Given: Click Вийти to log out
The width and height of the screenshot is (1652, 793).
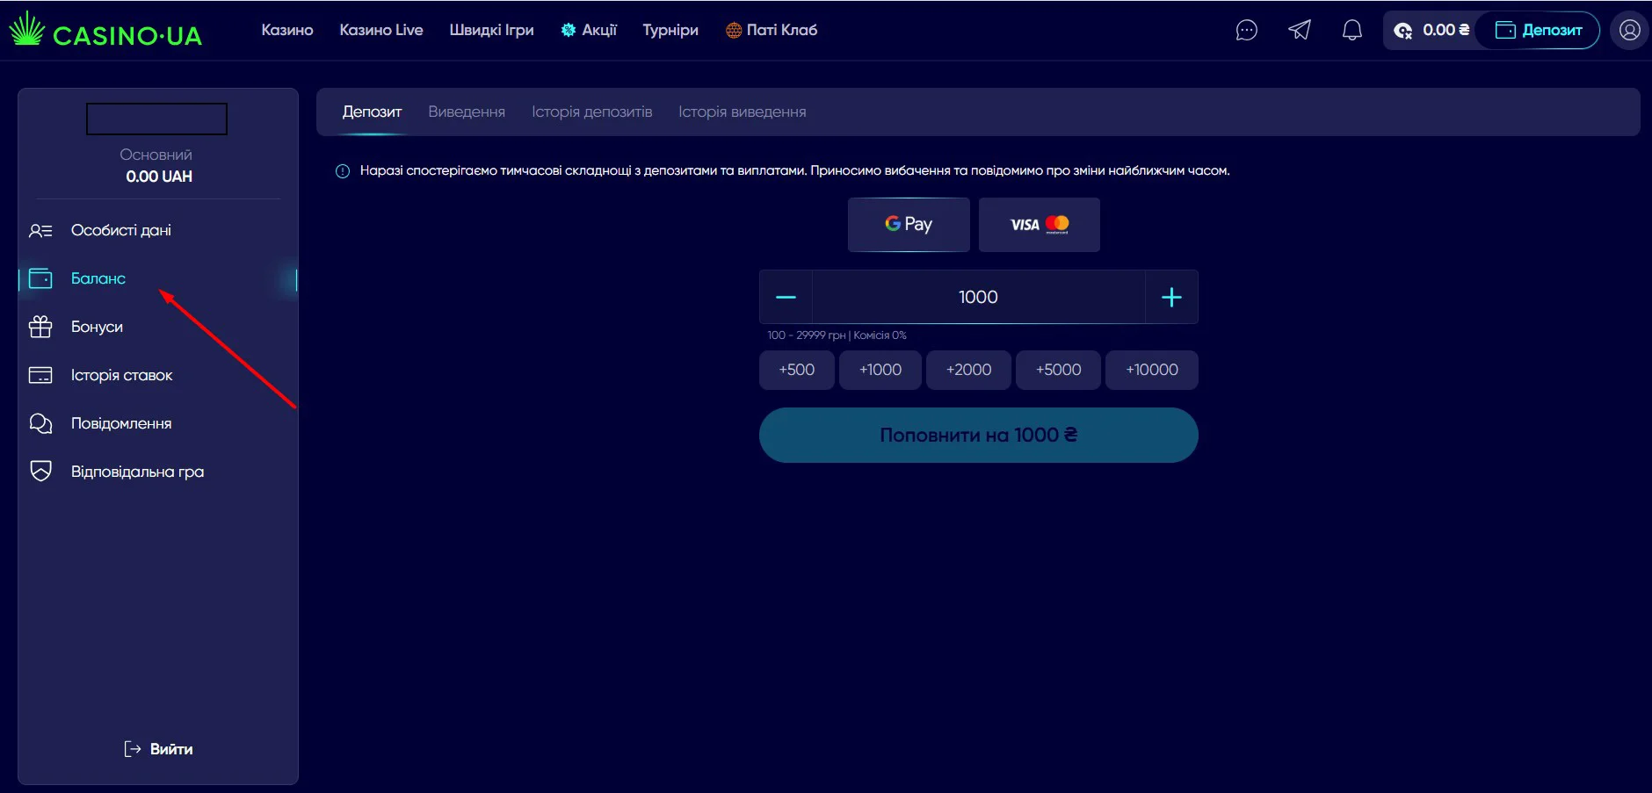Looking at the screenshot, I should click(x=159, y=749).
